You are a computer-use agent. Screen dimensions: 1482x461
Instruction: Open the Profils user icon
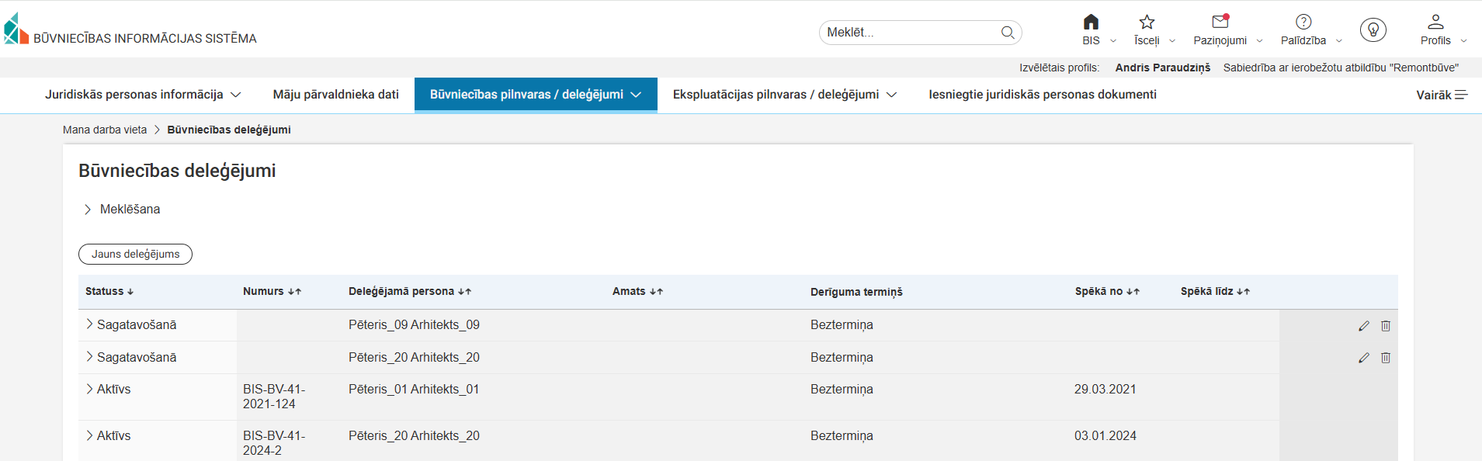(x=1435, y=22)
